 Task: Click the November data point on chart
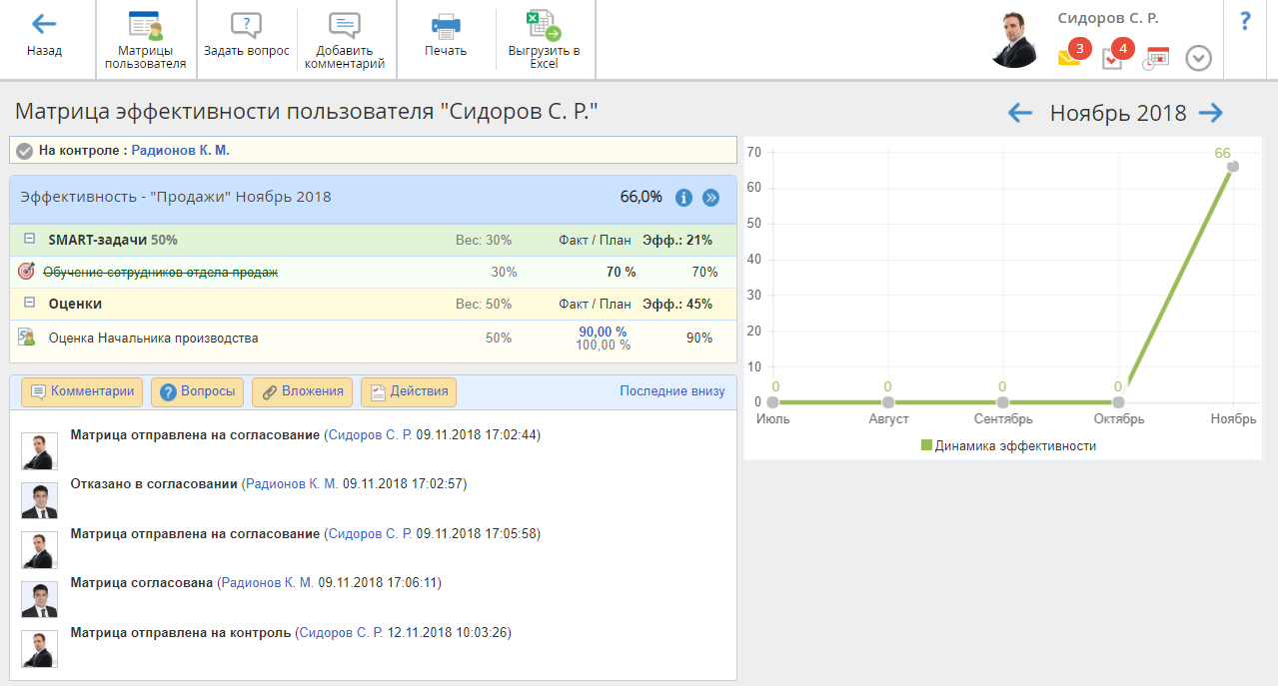[x=1233, y=167]
